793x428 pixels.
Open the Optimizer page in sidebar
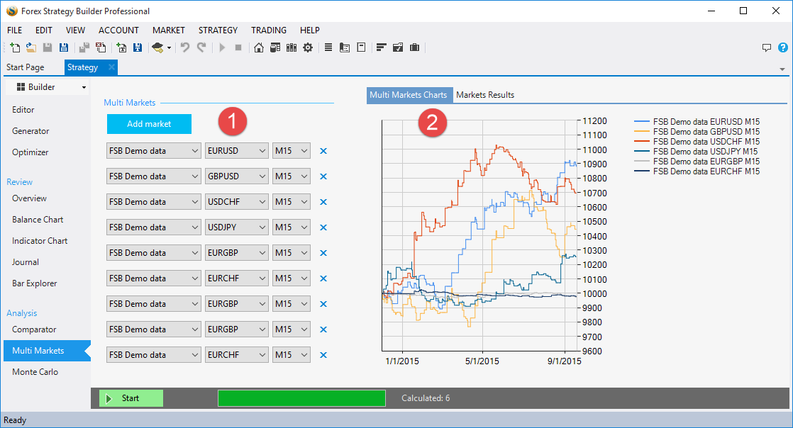(30, 152)
